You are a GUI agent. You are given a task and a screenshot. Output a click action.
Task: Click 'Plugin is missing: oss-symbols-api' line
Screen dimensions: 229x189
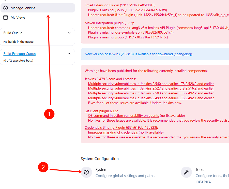[131, 33]
